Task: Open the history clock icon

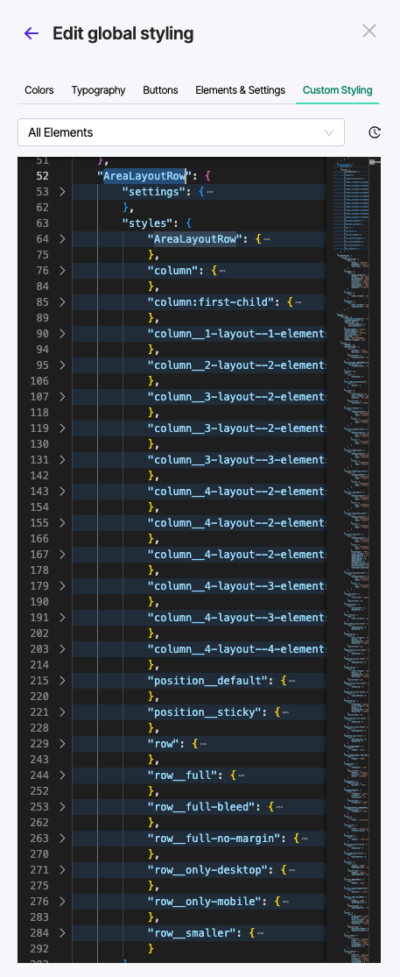Action: point(374,132)
